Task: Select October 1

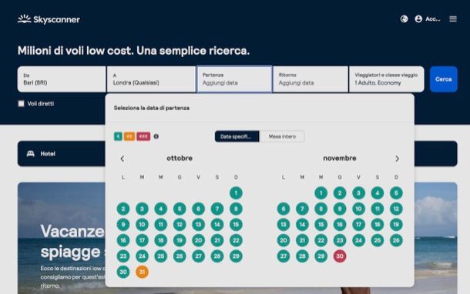Action: click(236, 193)
